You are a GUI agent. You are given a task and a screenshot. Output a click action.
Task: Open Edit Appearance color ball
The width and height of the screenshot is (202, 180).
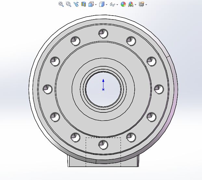pos(123,4)
